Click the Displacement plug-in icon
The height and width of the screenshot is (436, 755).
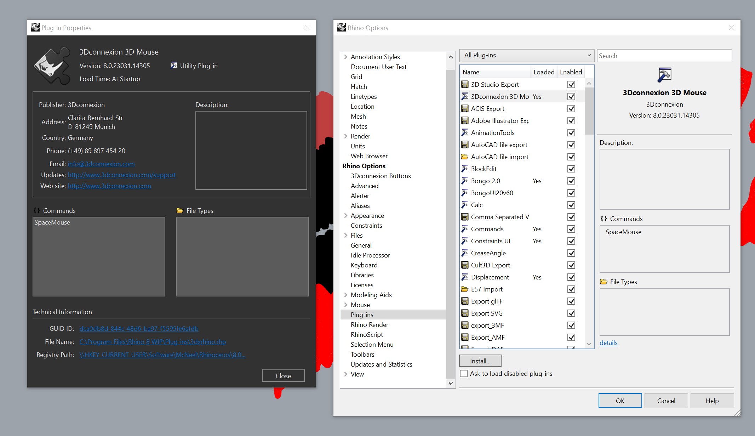point(465,277)
